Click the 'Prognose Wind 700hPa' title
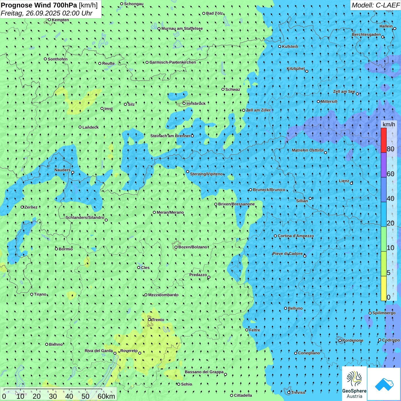Image resolution: width=401 pixels, height=401 pixels. [x=39, y=5]
